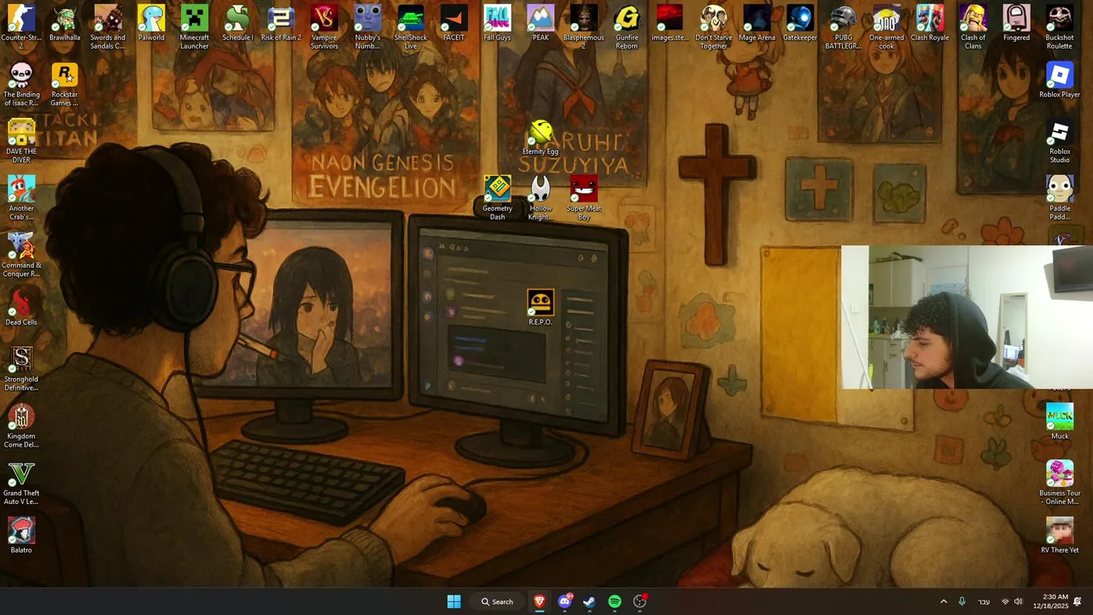Click the Vampire Survivors shortcut
This screenshot has height=615, width=1093.
click(x=324, y=26)
